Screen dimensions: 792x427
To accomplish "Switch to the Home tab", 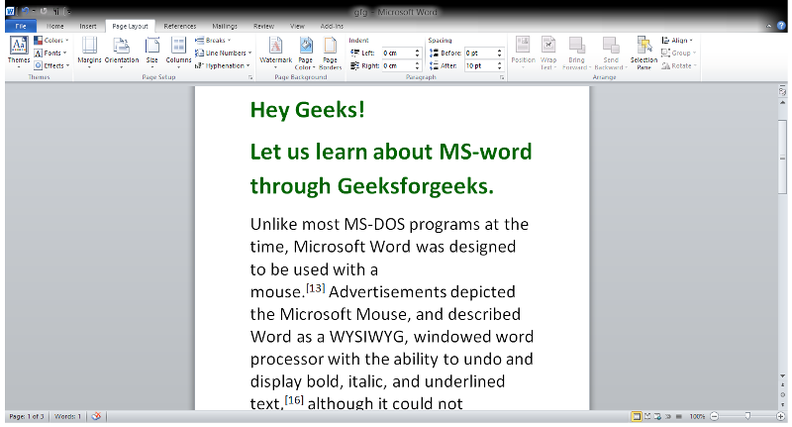I will [x=55, y=27].
